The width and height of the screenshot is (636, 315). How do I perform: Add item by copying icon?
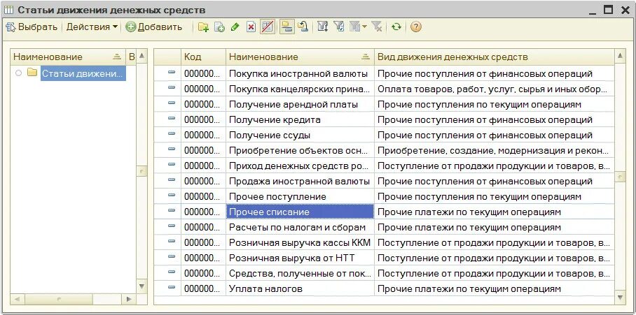(x=219, y=27)
